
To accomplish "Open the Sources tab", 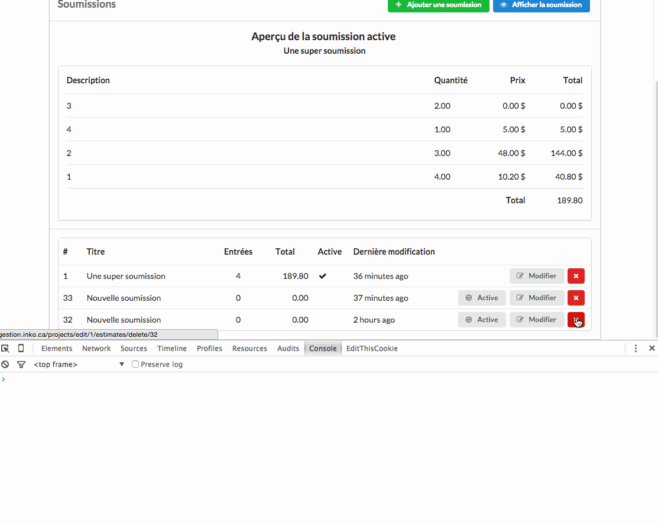I will pos(134,349).
